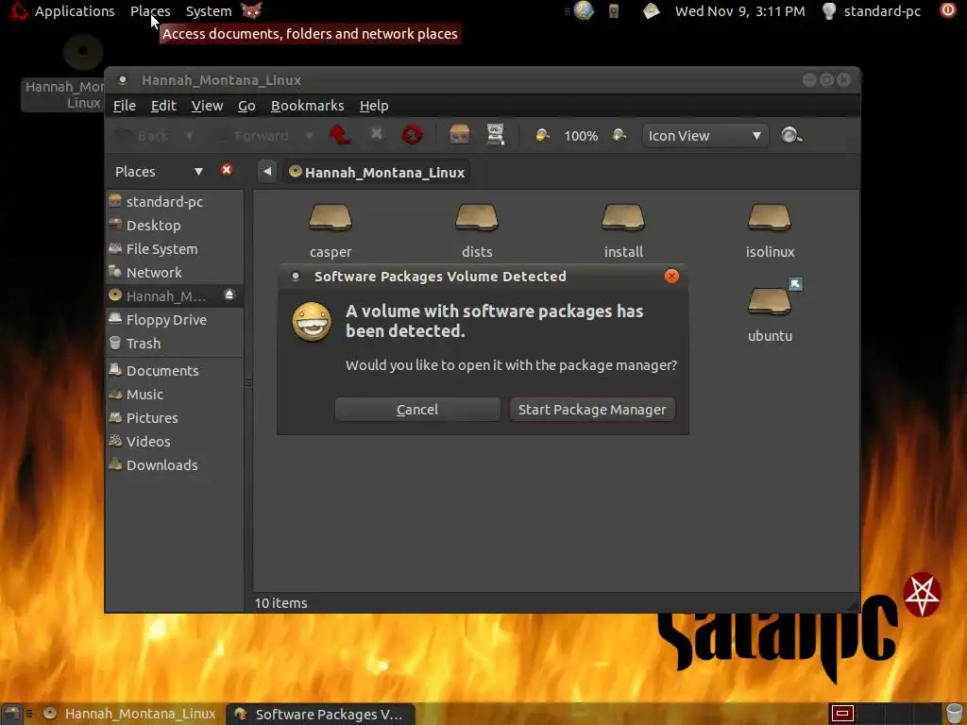Click the red power button in the top panel

coord(947,10)
